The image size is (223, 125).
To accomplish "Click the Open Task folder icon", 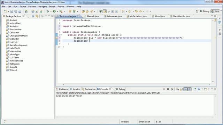I will (87, 11).
